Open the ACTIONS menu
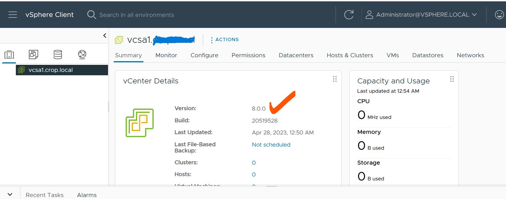This screenshot has height=199, width=506. click(225, 40)
